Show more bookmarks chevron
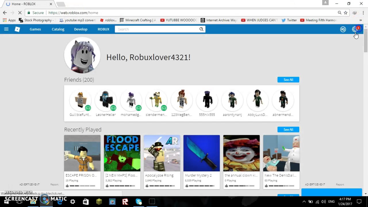Viewport: 368px width, 207px height. (x=361, y=20)
